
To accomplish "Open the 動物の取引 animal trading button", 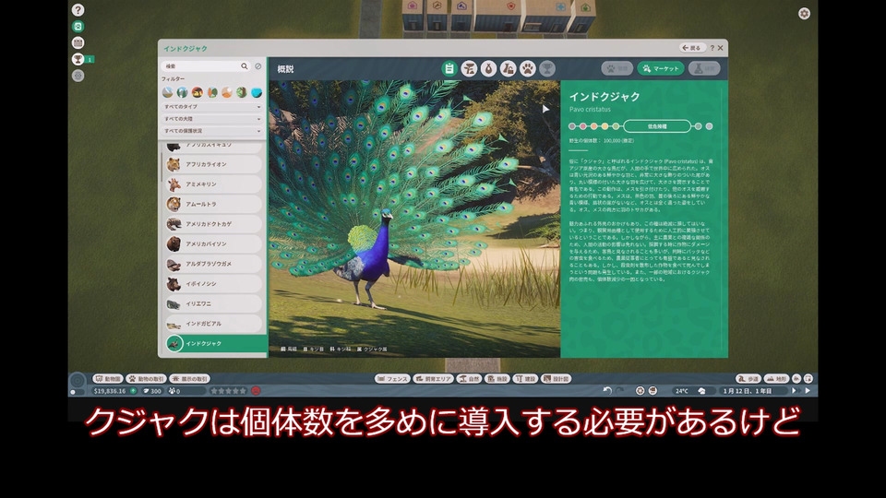I will click(147, 379).
